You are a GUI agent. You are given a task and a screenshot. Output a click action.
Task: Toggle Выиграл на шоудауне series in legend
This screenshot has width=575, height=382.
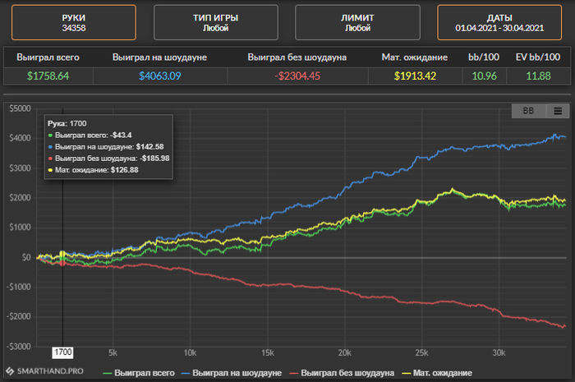(232, 373)
